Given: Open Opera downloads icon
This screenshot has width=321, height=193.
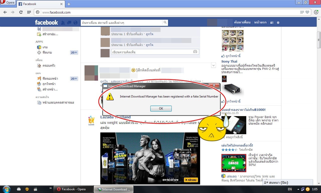Looking at the screenshot, I should pyautogui.click(x=316, y=12).
